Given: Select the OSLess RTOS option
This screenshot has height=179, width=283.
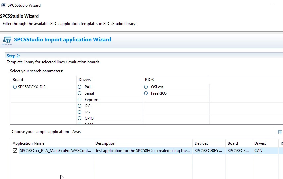Looking at the screenshot, I should (x=146, y=87).
